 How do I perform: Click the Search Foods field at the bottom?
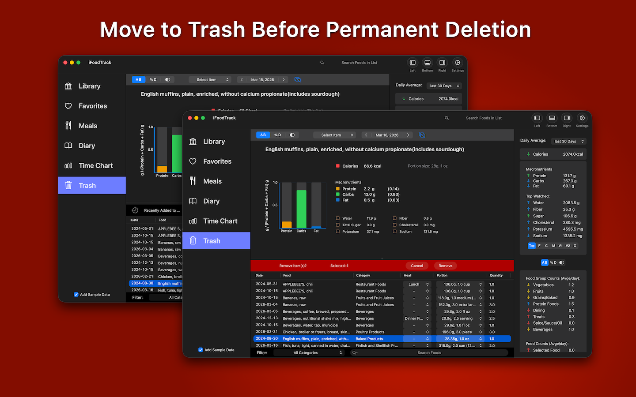point(429,352)
